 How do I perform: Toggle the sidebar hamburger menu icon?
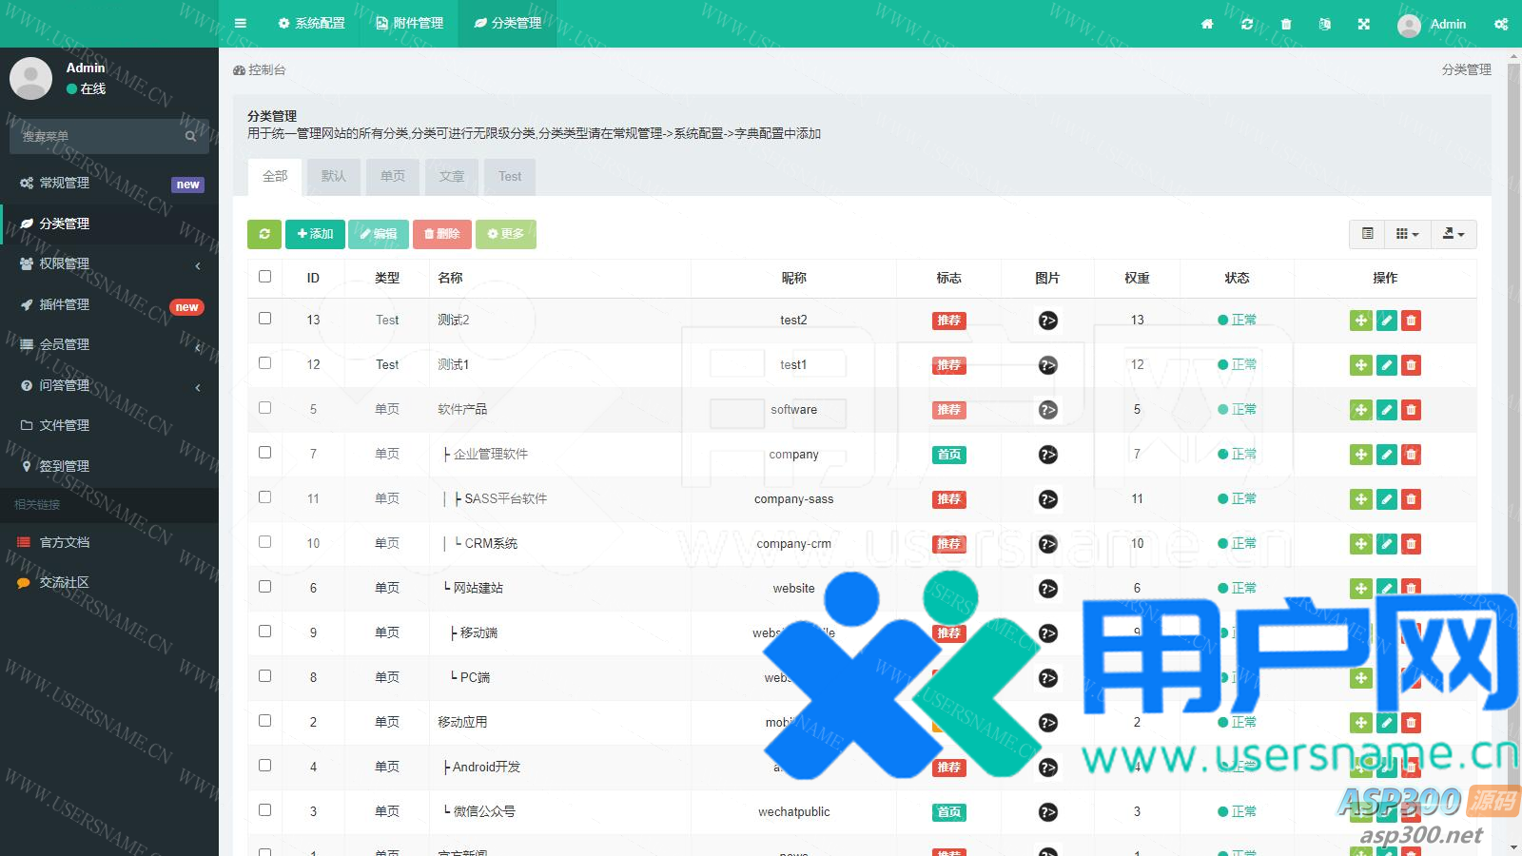pyautogui.click(x=241, y=23)
